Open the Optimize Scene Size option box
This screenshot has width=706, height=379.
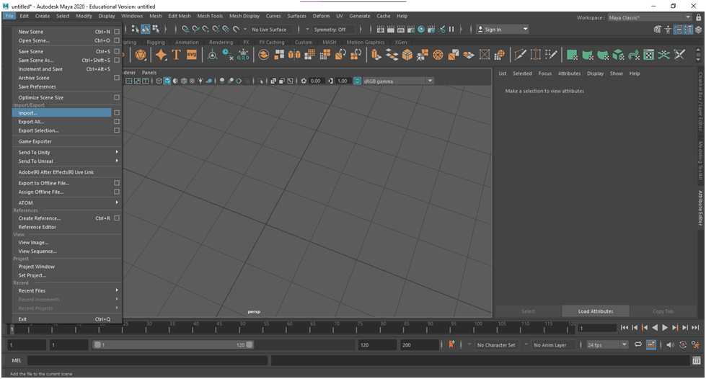117,97
